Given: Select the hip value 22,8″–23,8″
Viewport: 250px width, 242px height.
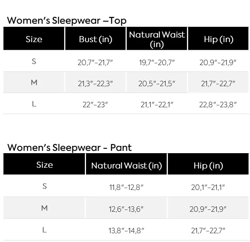Looking at the screenshot, I should point(218,105).
